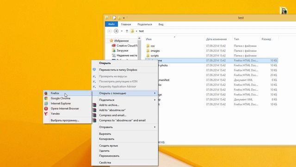
Task: Click the red Opera icon
Action: coord(46,109)
